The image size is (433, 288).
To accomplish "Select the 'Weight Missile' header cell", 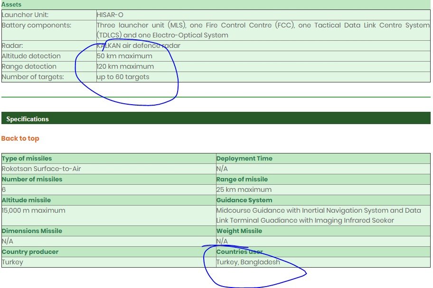I will pos(323,231).
